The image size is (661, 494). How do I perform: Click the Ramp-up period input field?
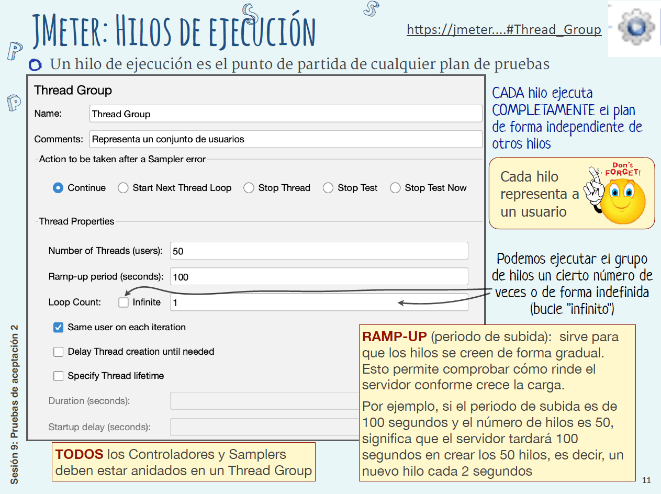(x=319, y=277)
